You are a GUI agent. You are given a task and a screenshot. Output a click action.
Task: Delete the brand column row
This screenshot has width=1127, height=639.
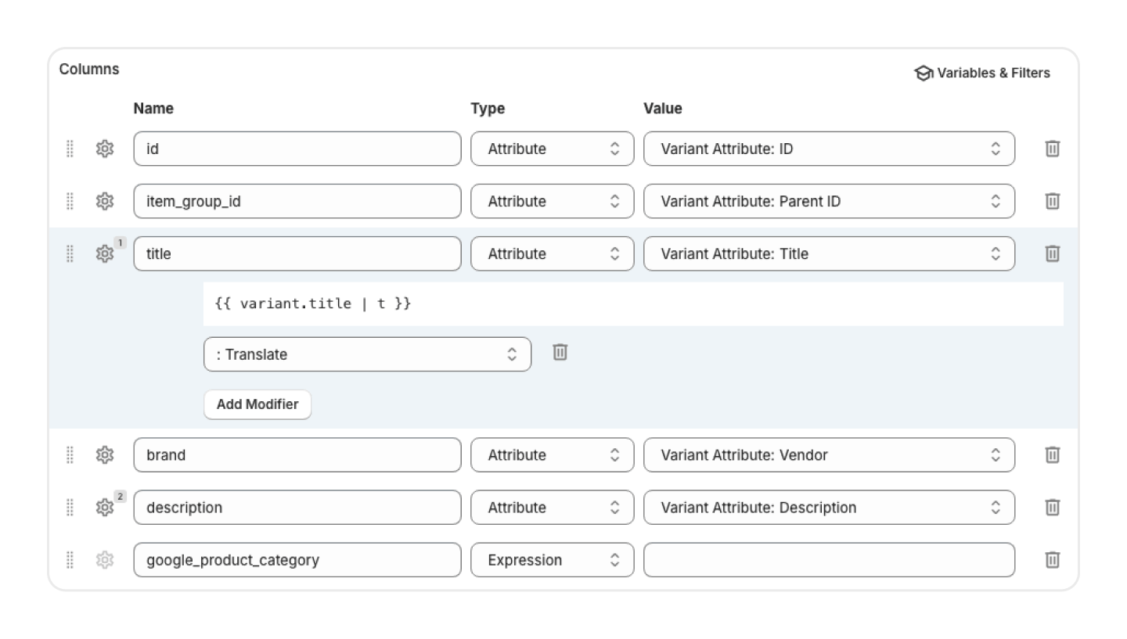(1052, 455)
